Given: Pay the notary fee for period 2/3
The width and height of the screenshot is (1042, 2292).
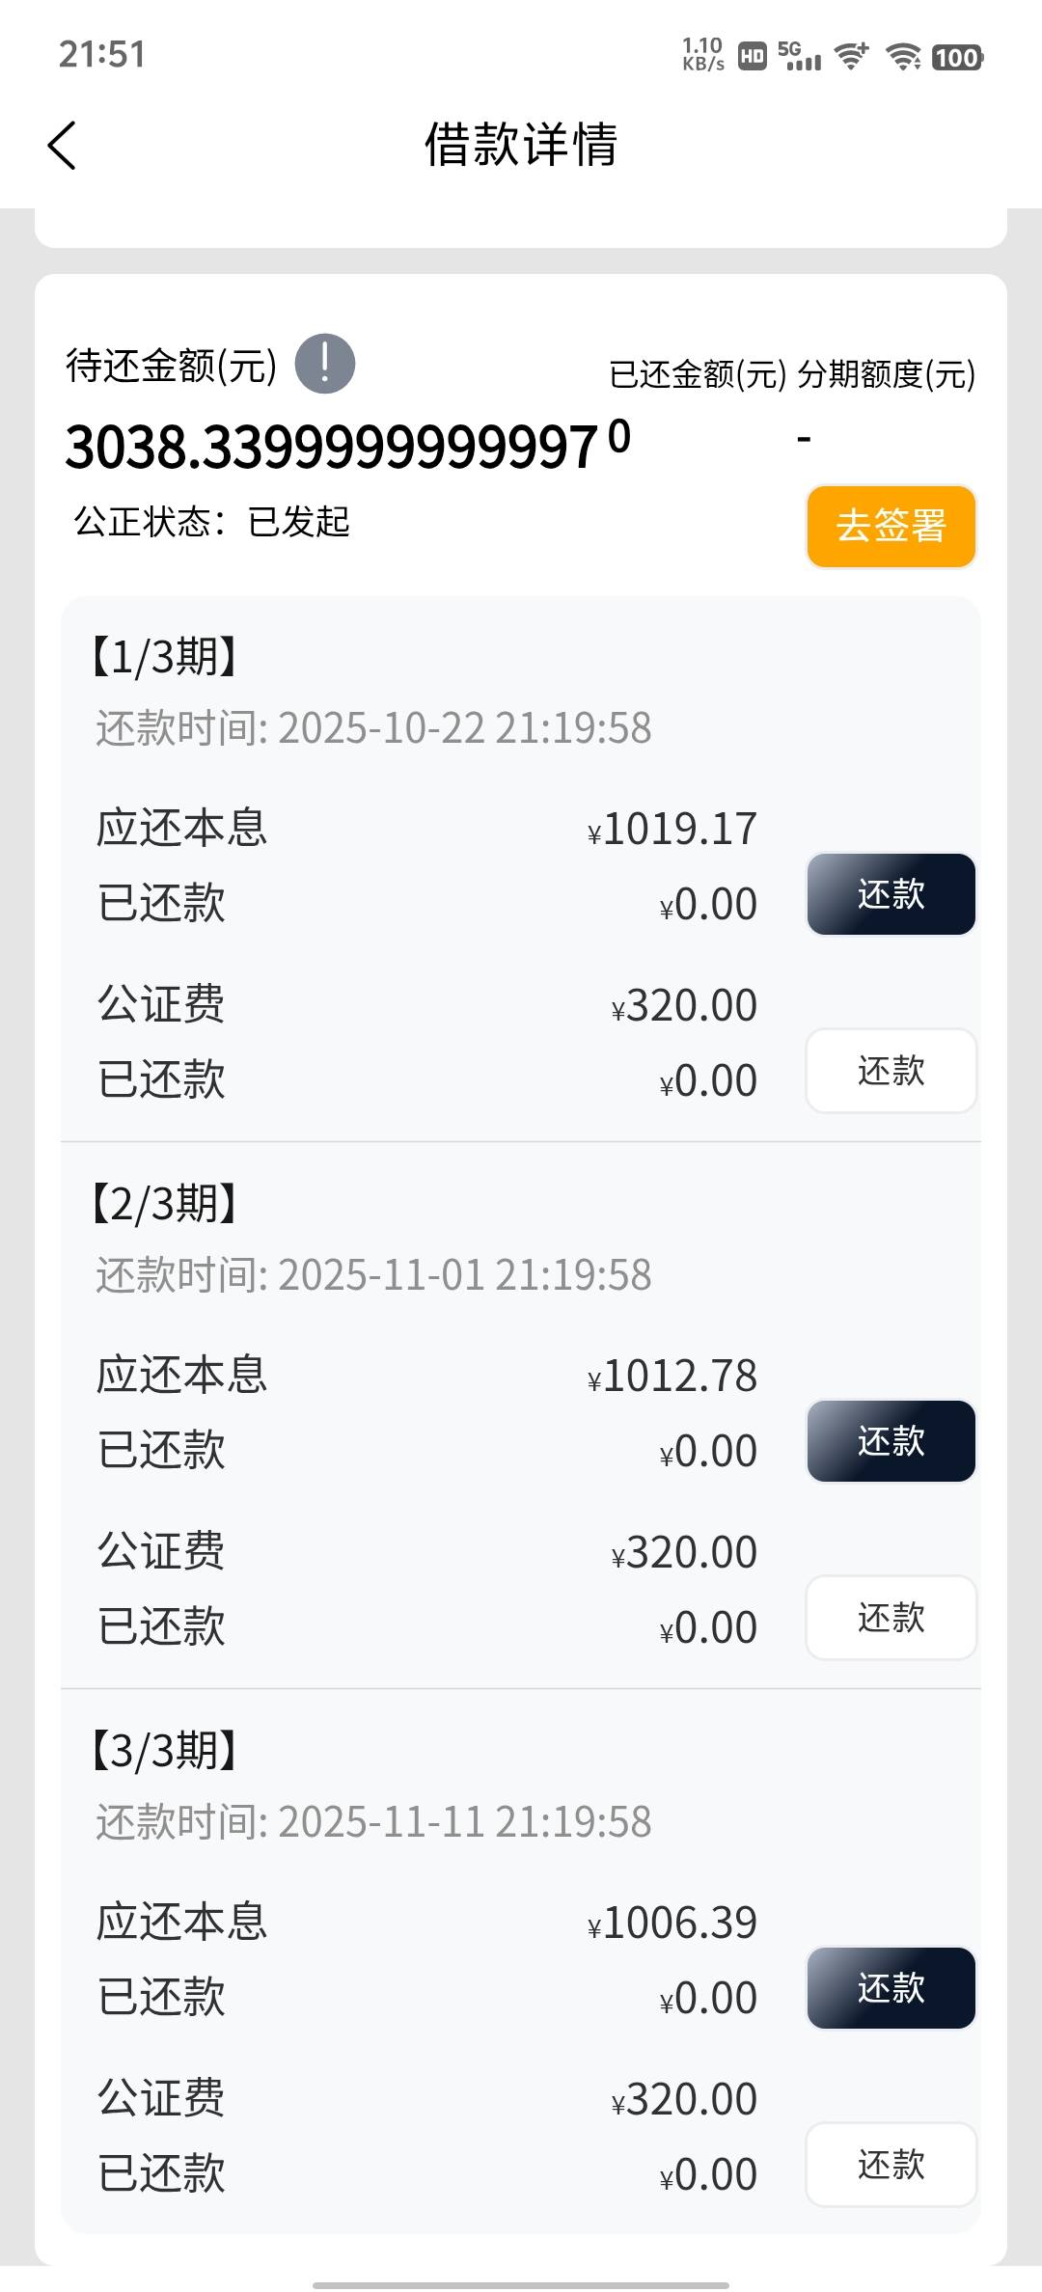Looking at the screenshot, I should [891, 1618].
